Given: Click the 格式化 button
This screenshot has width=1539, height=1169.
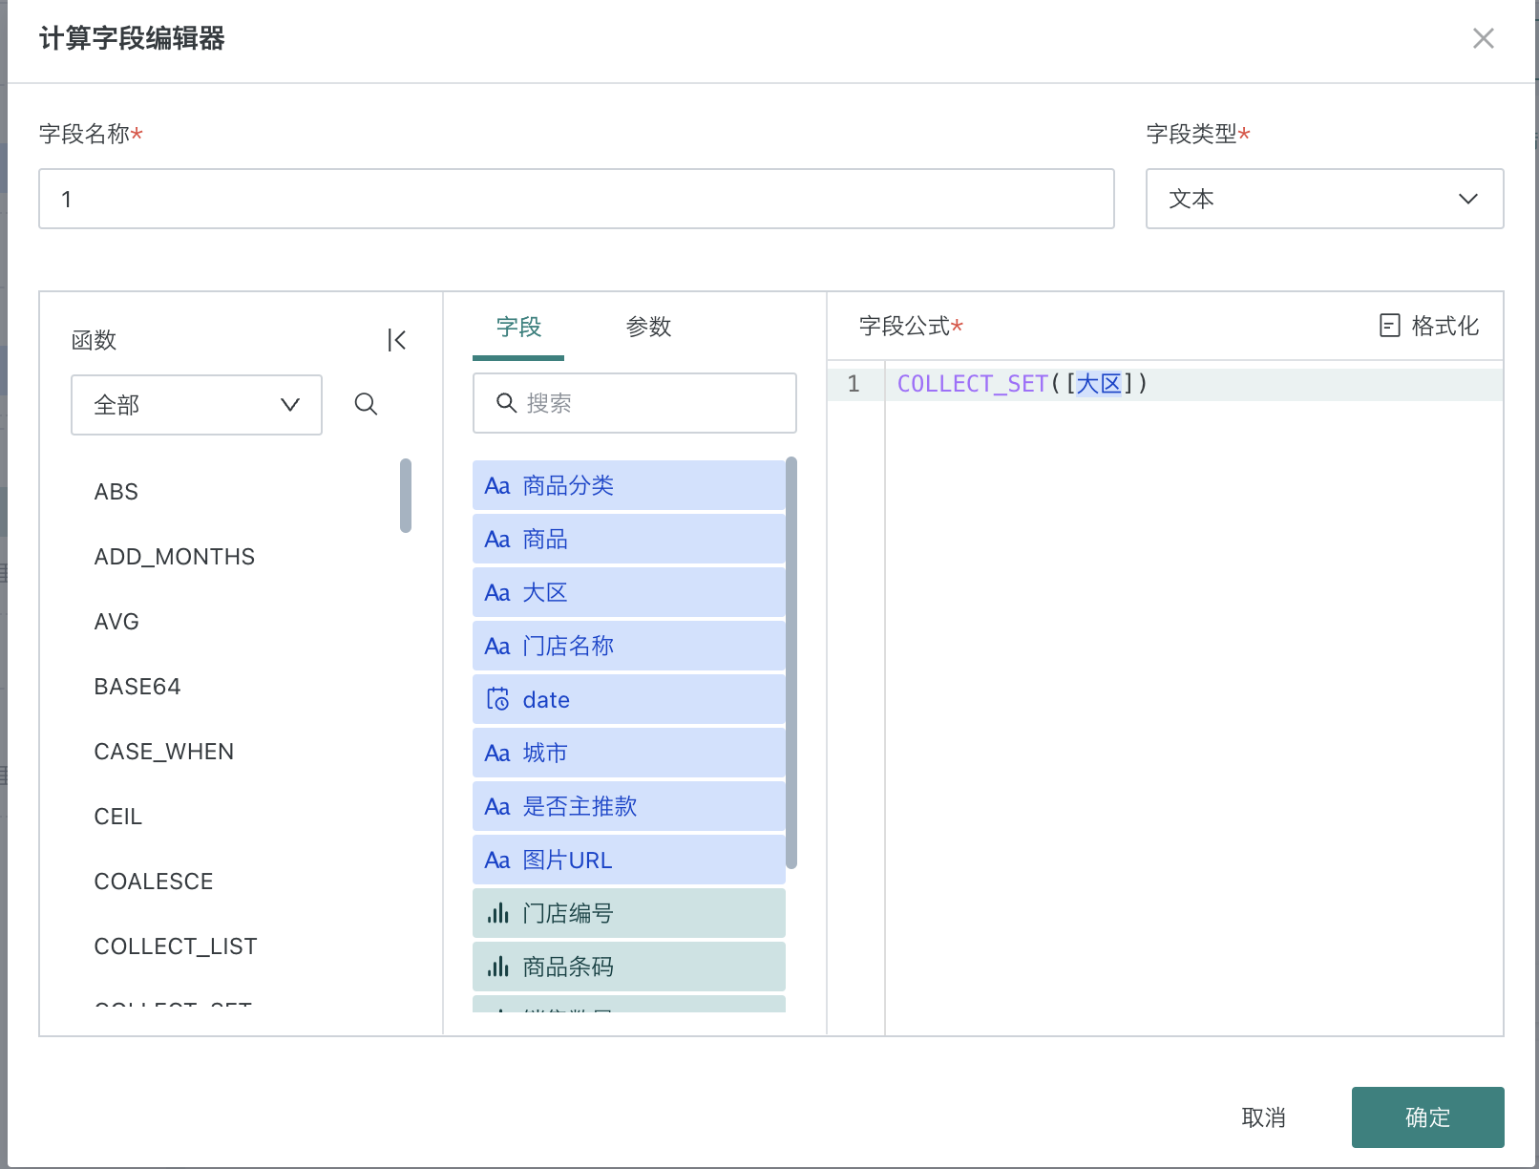Looking at the screenshot, I should [1429, 326].
